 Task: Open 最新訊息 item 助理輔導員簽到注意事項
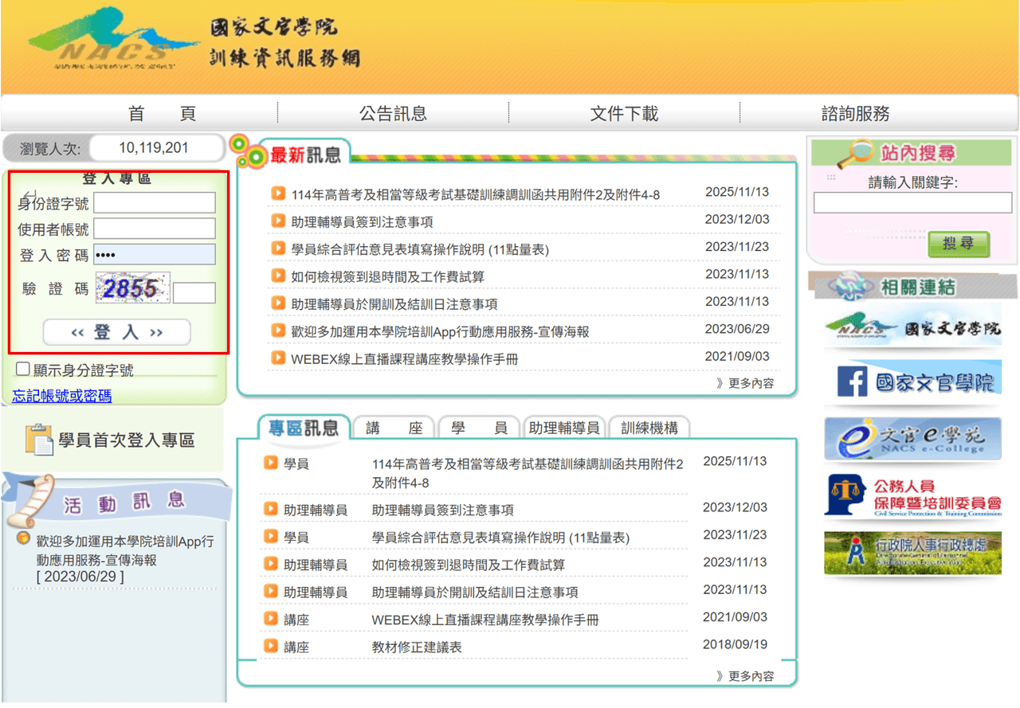[x=362, y=222]
